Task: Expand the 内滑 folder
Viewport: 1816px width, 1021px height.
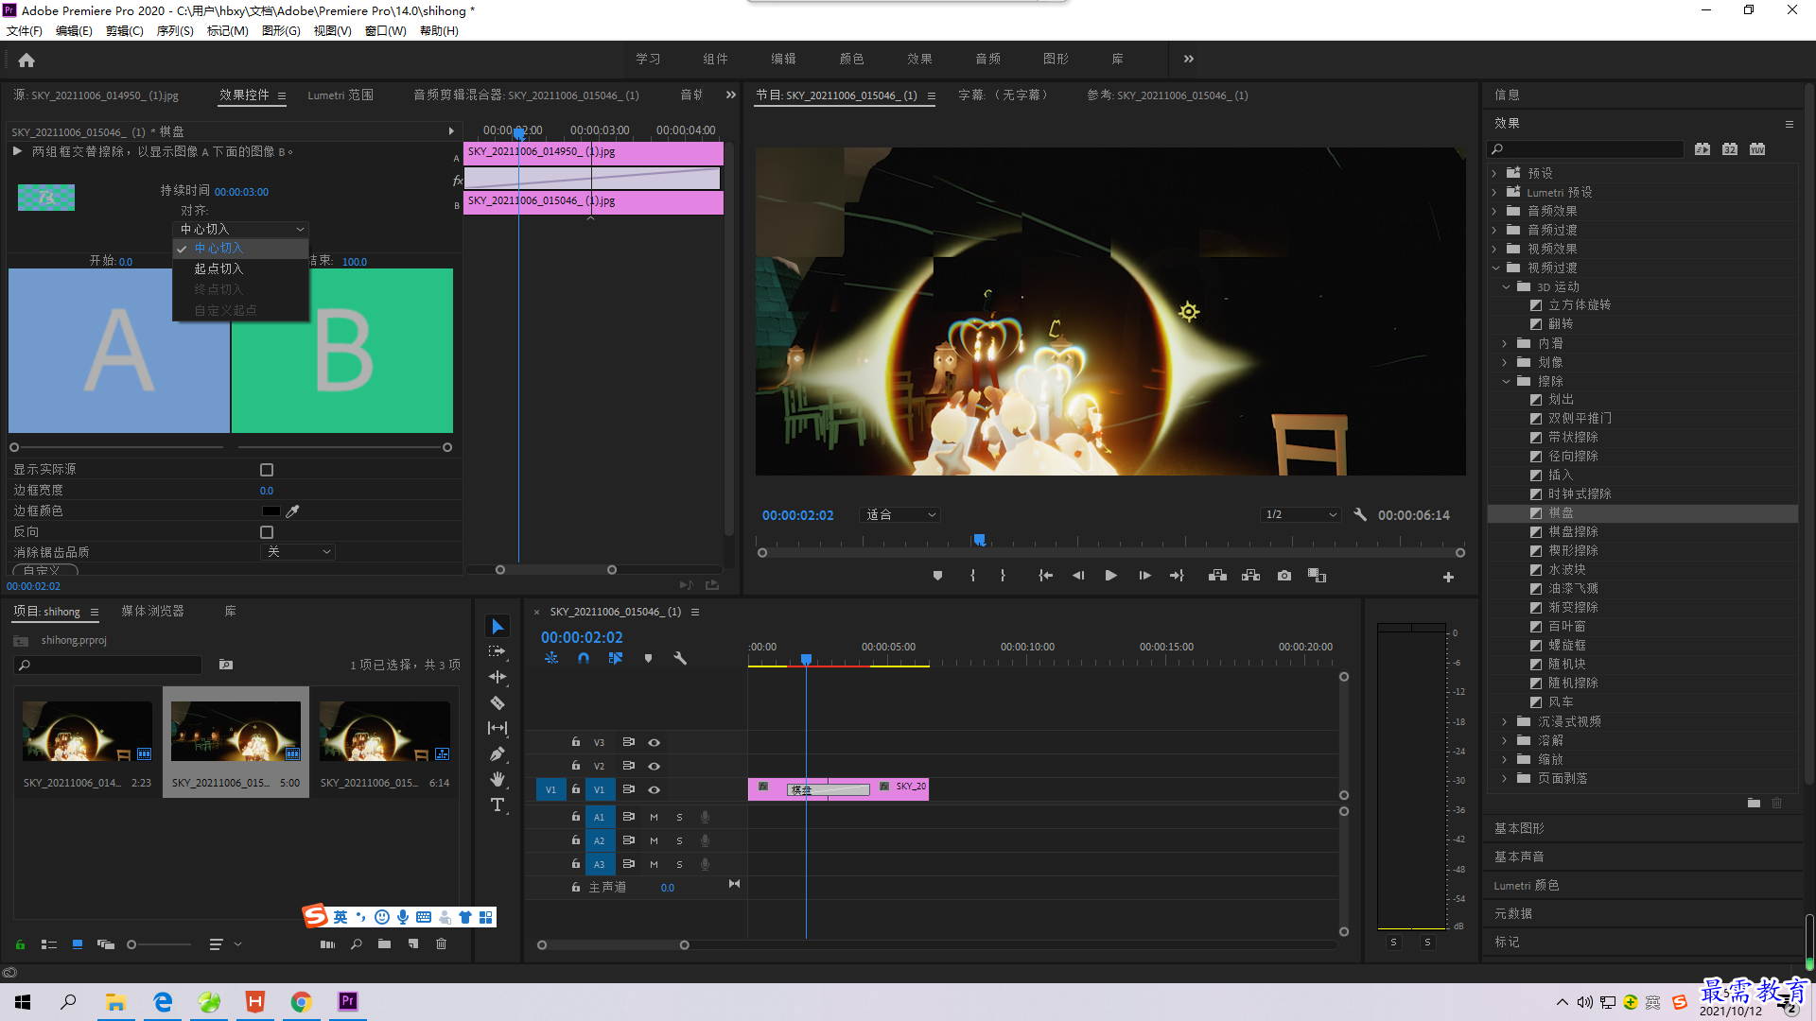Action: pos(1506,344)
